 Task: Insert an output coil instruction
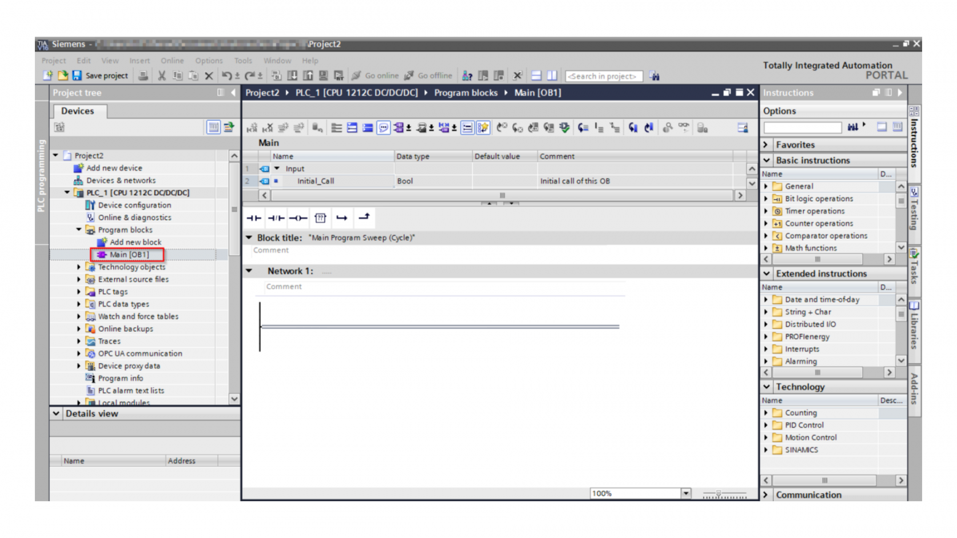pos(298,218)
